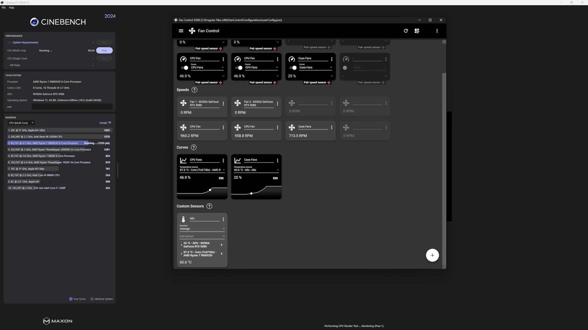Stop the CPU (Multi Core) benchmark
This screenshot has height=330, width=588.
pos(104,50)
